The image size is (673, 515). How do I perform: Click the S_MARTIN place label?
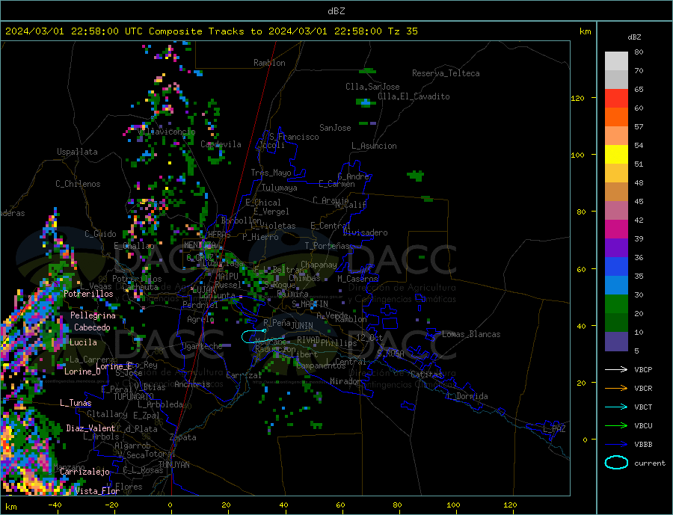310,304
